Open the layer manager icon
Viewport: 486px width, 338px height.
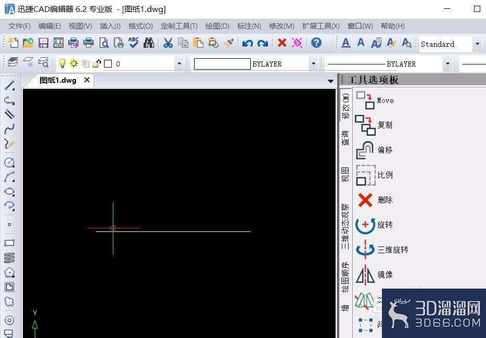click(12, 62)
